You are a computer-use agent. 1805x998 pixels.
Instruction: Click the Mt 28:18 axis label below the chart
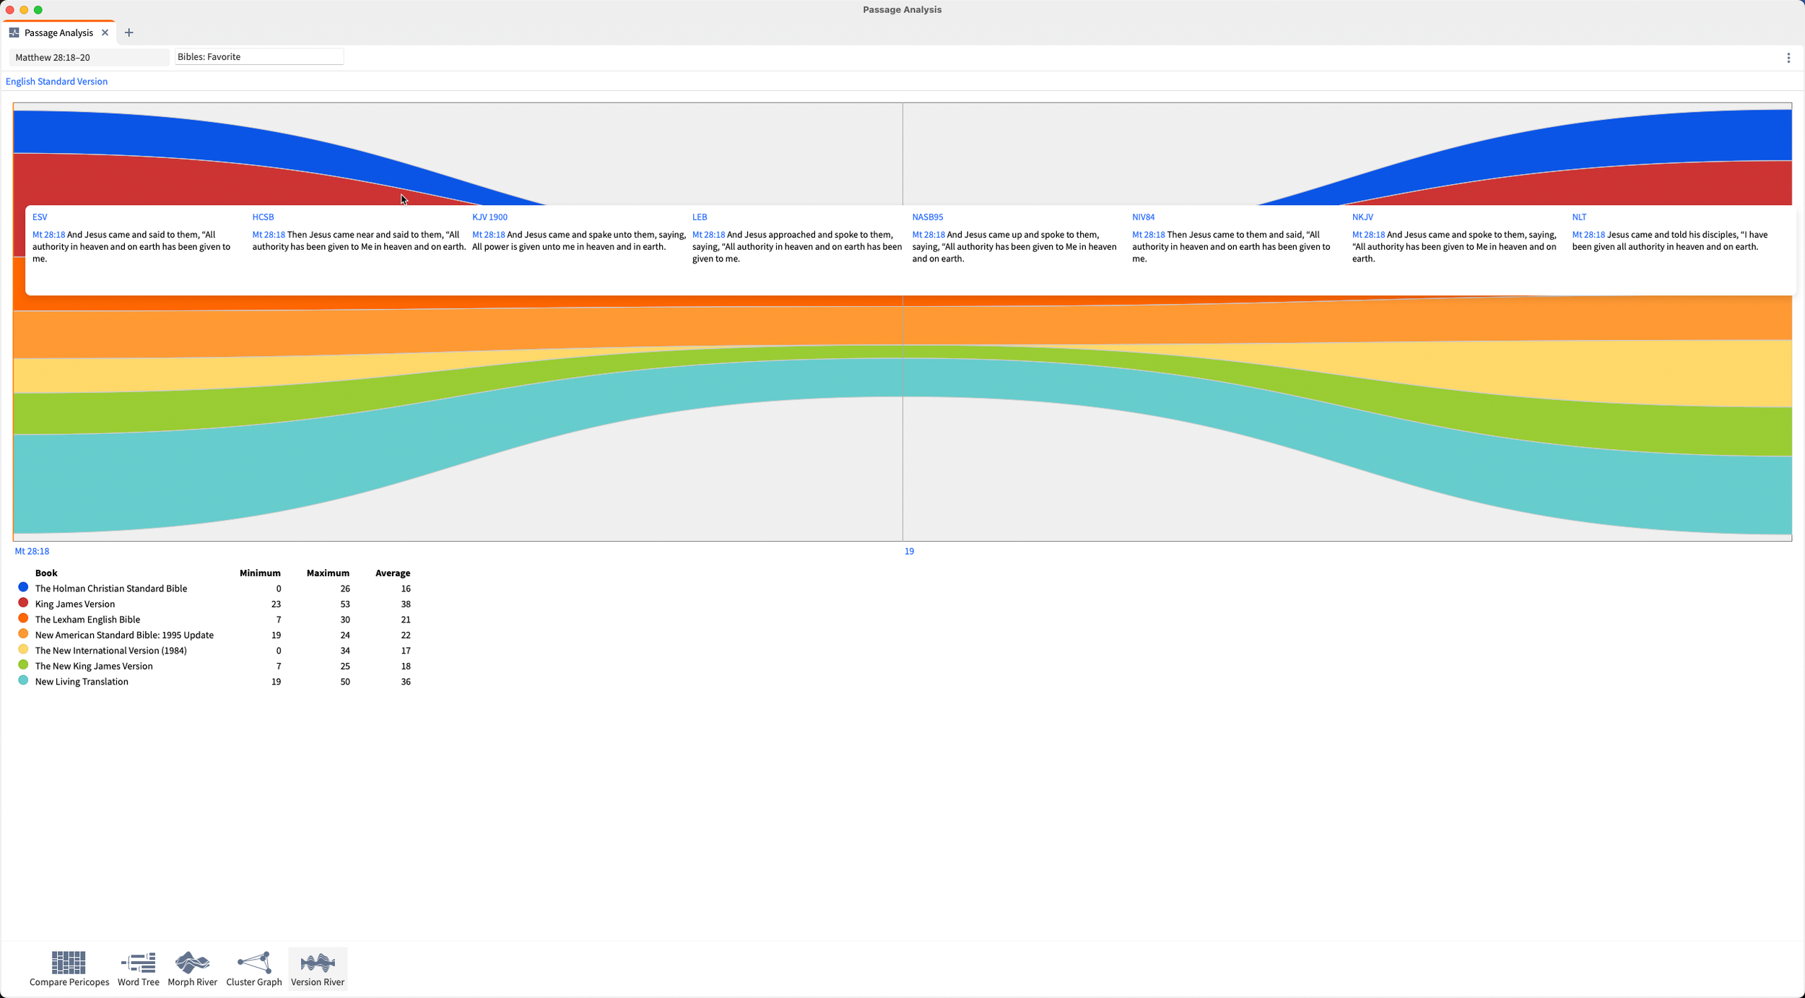pyautogui.click(x=32, y=551)
